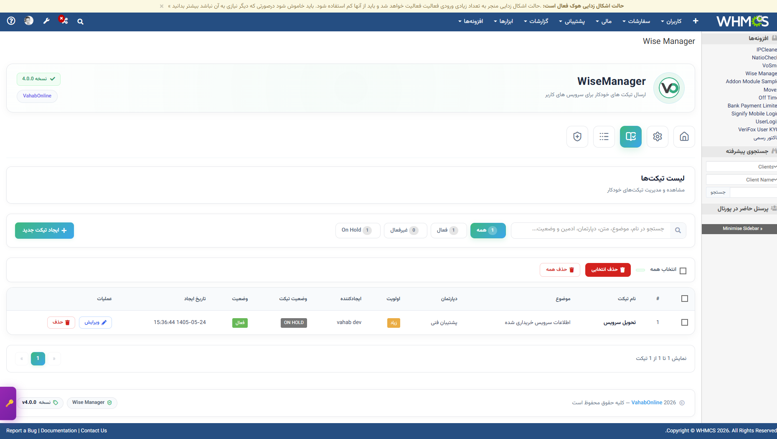Viewport: 777px width, 439px height.
Task: Click the زیاد priority badge
Action: coord(394,323)
